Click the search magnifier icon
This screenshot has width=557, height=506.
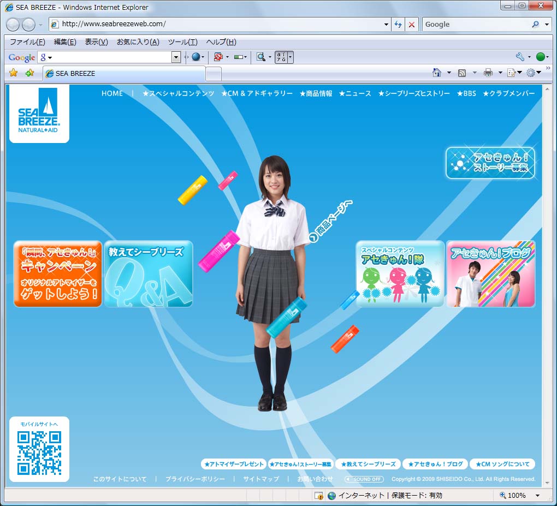(535, 24)
